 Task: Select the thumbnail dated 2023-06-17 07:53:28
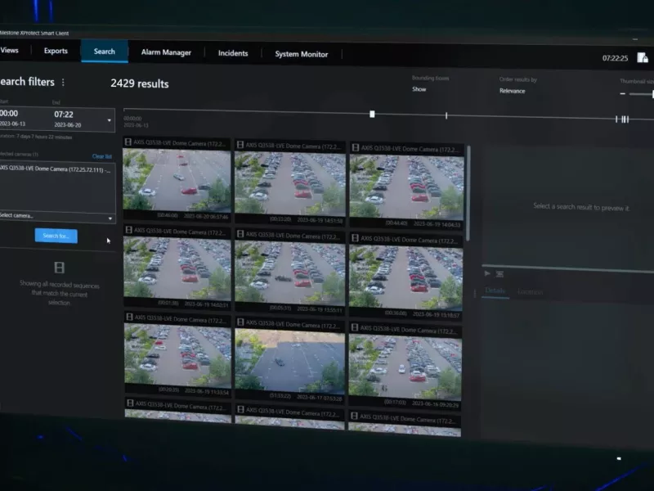(289, 361)
